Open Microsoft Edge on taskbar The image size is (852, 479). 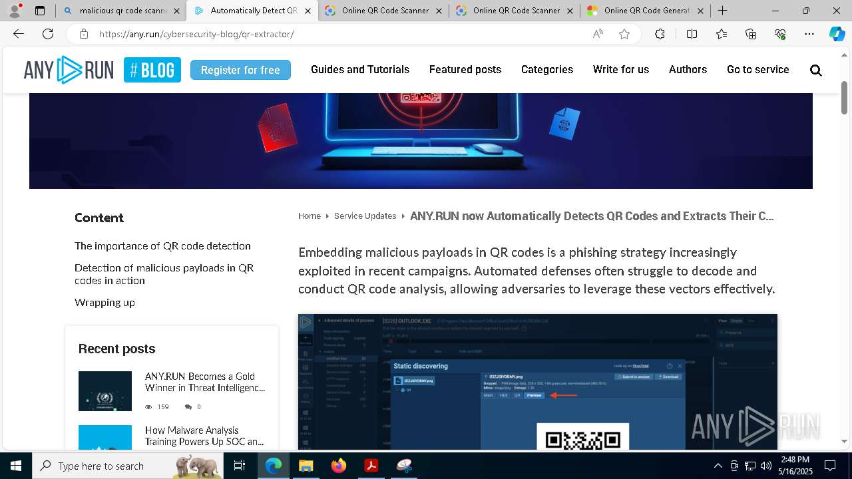pos(274,466)
